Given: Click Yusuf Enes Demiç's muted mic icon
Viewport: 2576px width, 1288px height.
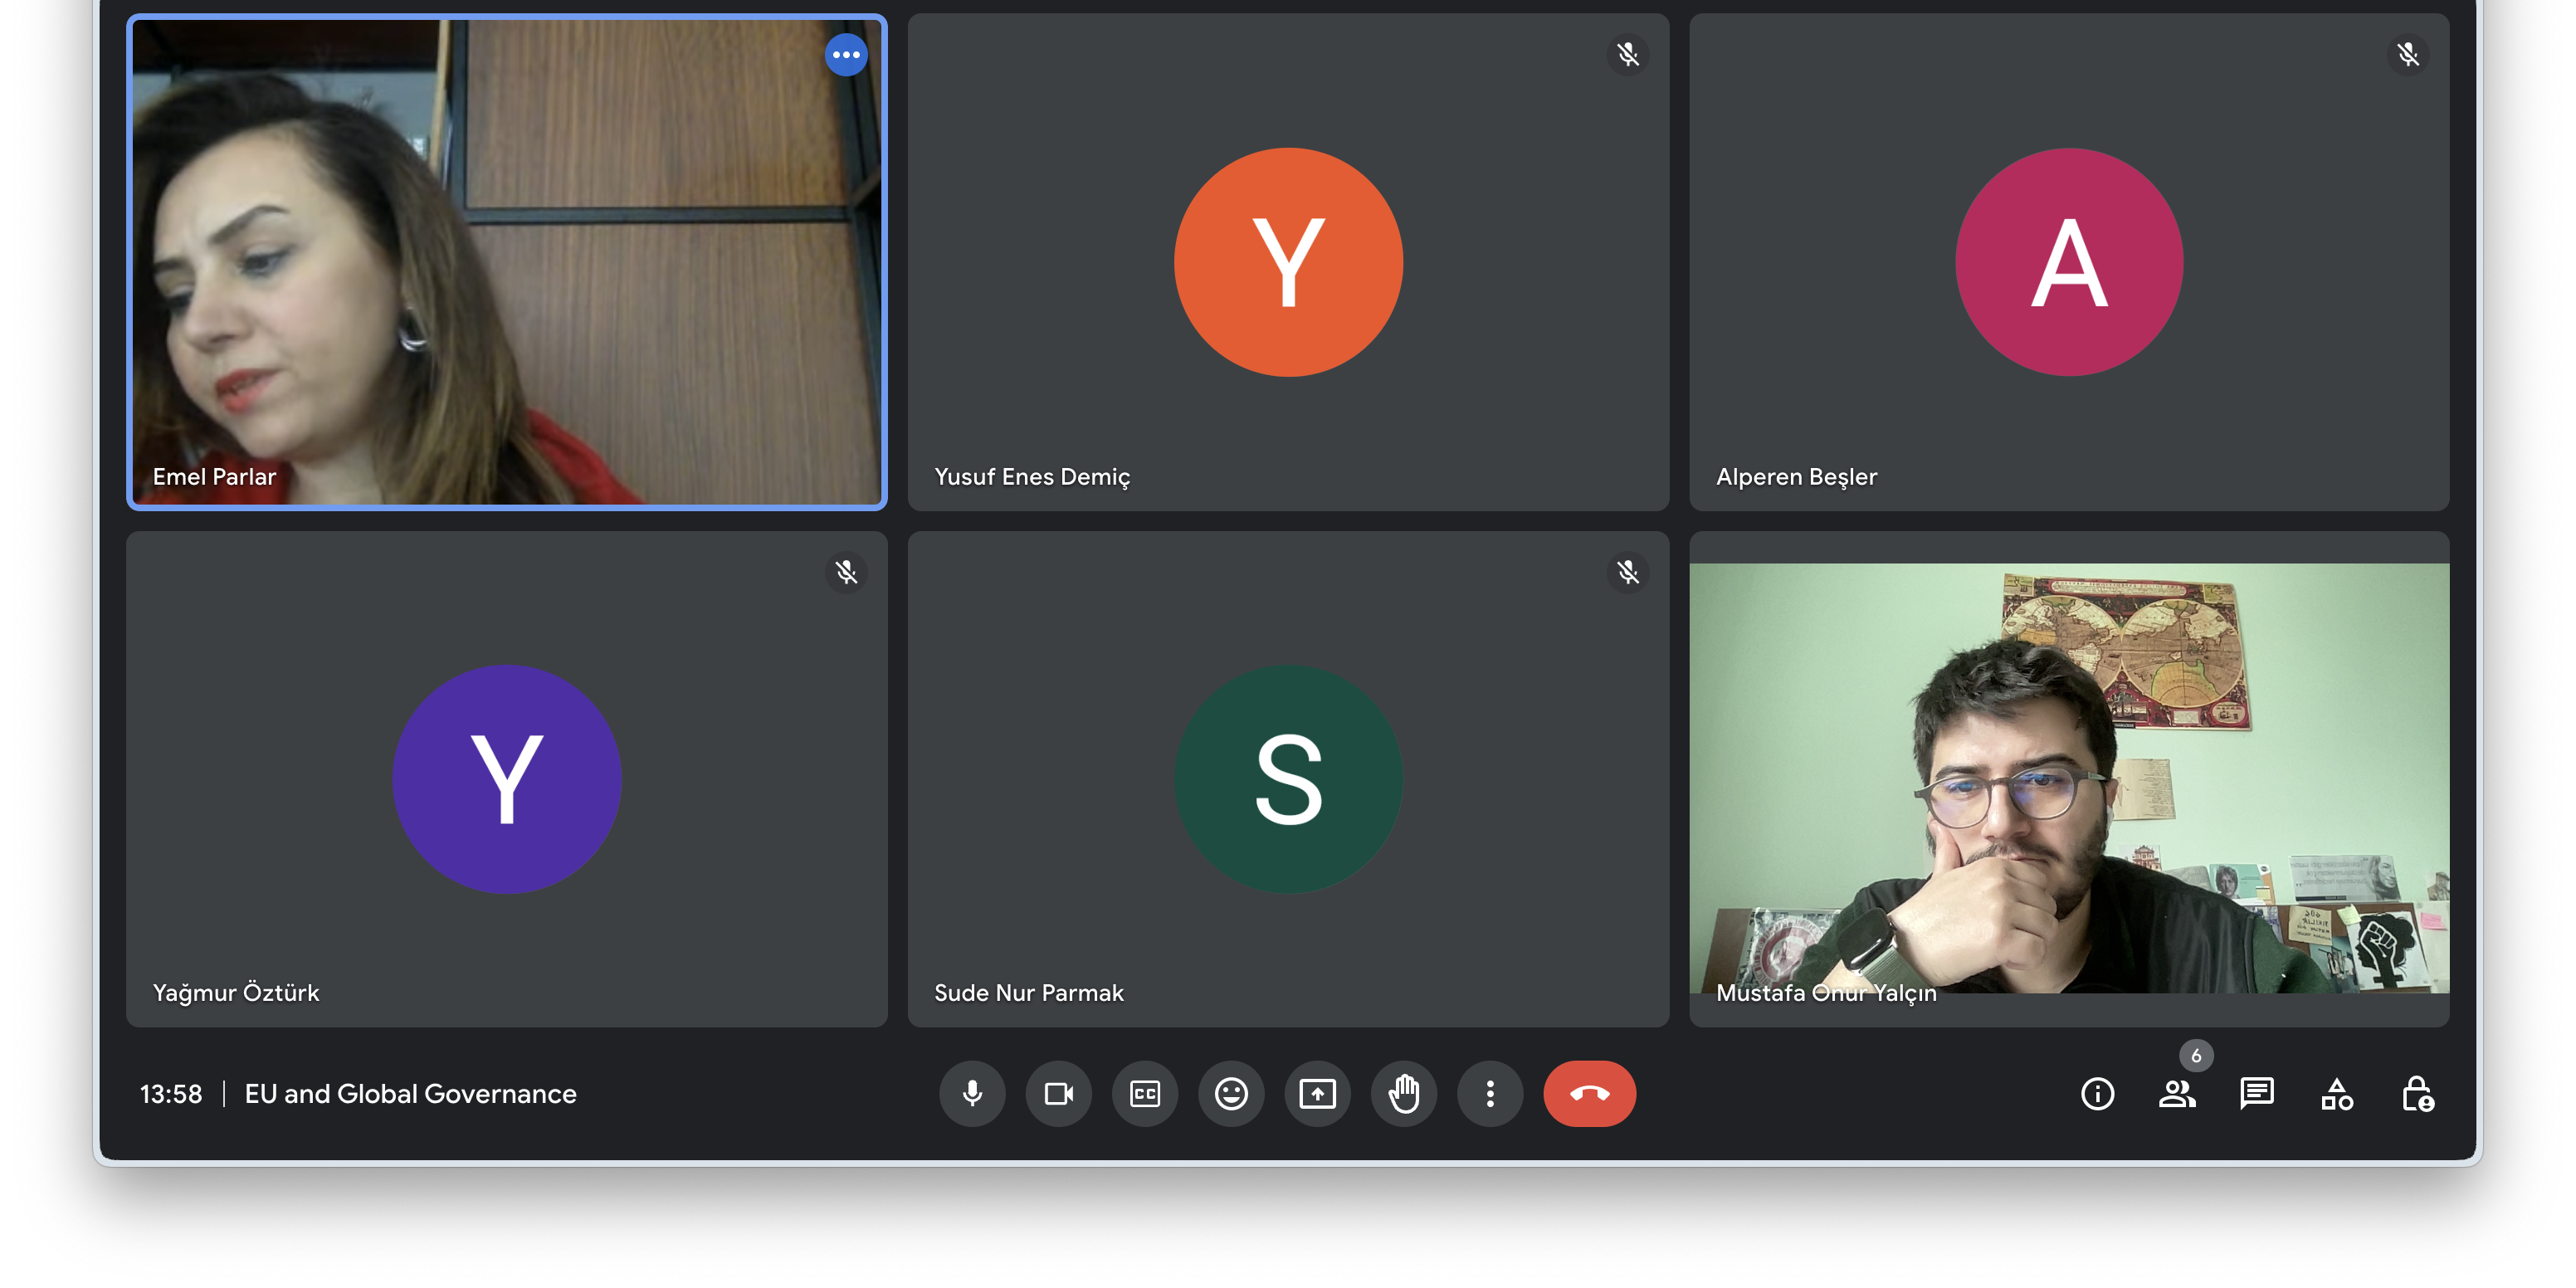Looking at the screenshot, I should [1627, 55].
